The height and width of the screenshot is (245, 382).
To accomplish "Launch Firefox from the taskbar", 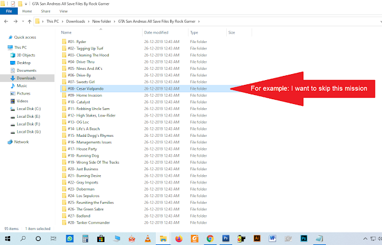I will (179, 238).
